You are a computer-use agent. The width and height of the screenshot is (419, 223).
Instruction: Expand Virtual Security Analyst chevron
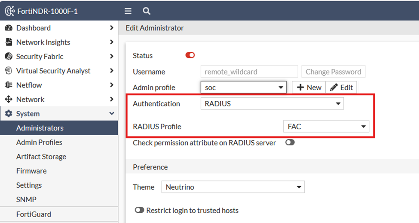112,71
